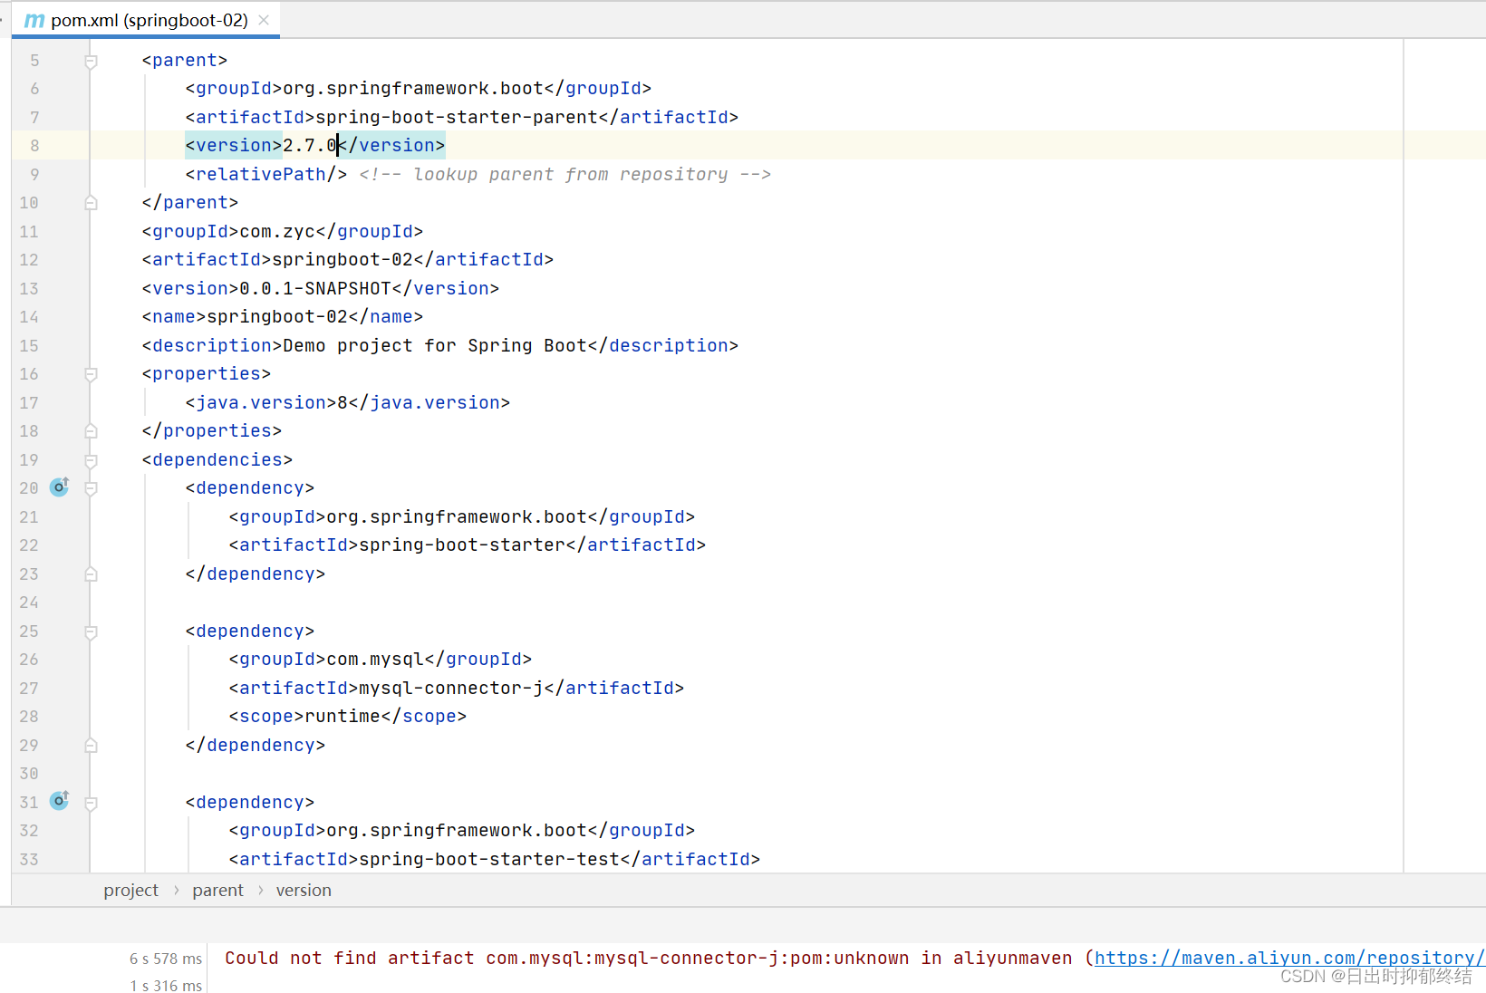
Task: Select the 'parent' breadcrumb
Action: [x=217, y=891]
